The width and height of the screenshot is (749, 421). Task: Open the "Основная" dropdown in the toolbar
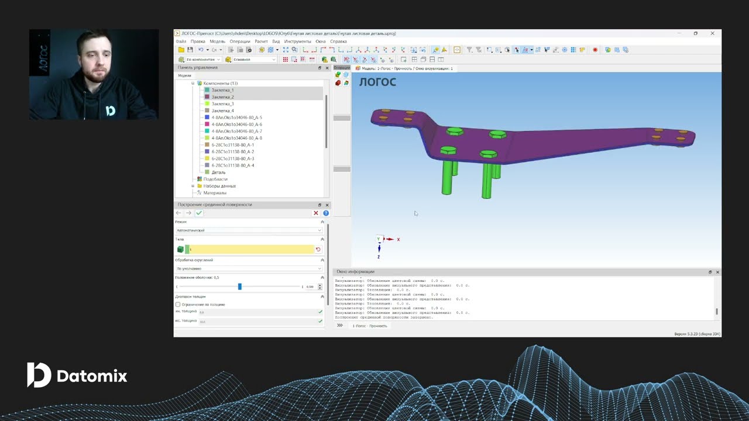[x=255, y=60]
